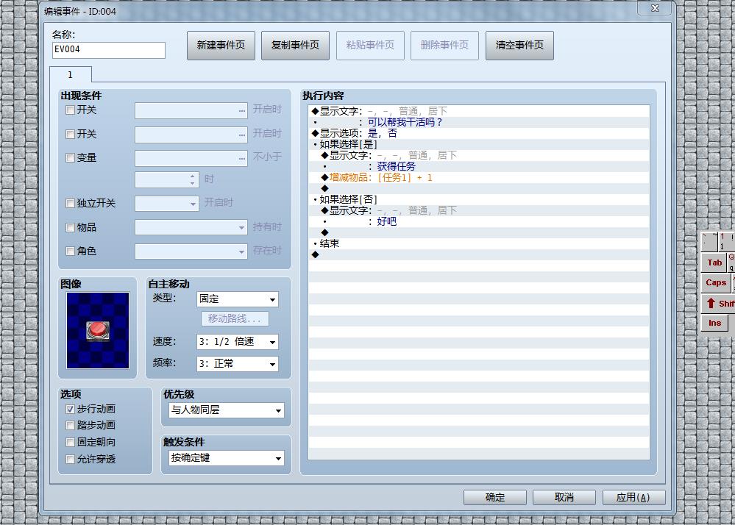Uncheck the 步行动画 option
This screenshot has width=735, height=525.
[71, 410]
